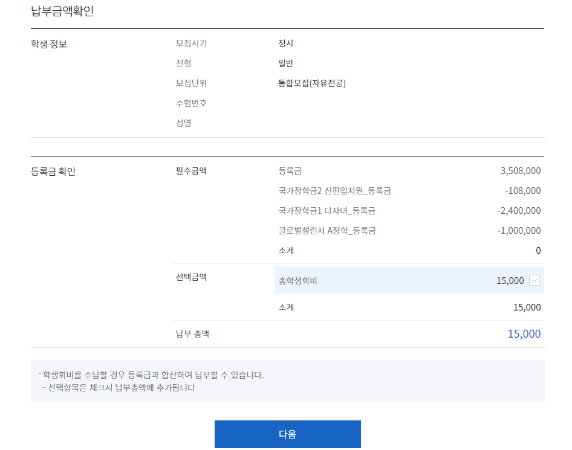
Task: Click the 수험번호 field label
Action: point(191,103)
